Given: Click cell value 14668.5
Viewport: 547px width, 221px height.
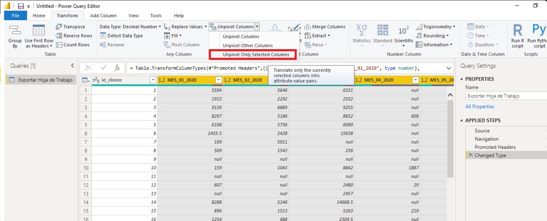Looking at the screenshot, I should point(345,203).
